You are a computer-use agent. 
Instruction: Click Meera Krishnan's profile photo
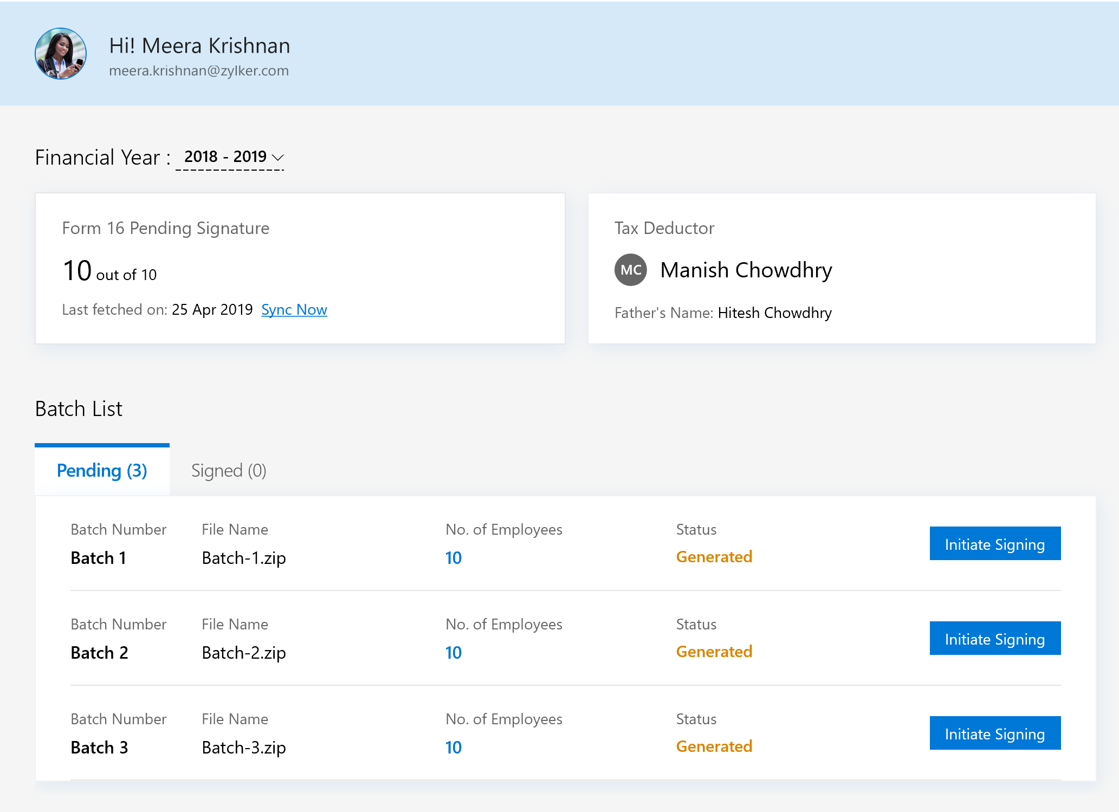point(61,54)
